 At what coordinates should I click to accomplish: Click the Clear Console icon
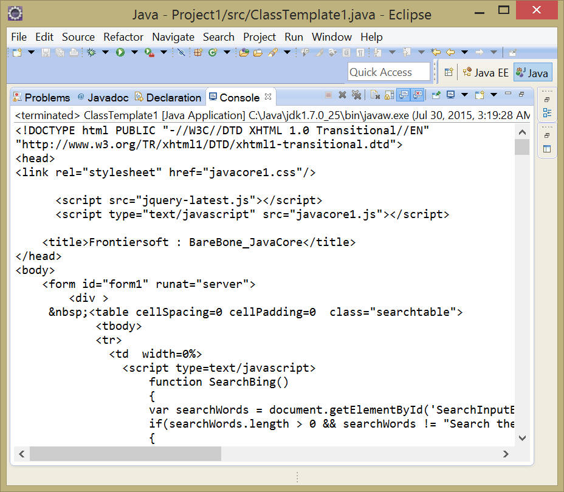coord(375,95)
